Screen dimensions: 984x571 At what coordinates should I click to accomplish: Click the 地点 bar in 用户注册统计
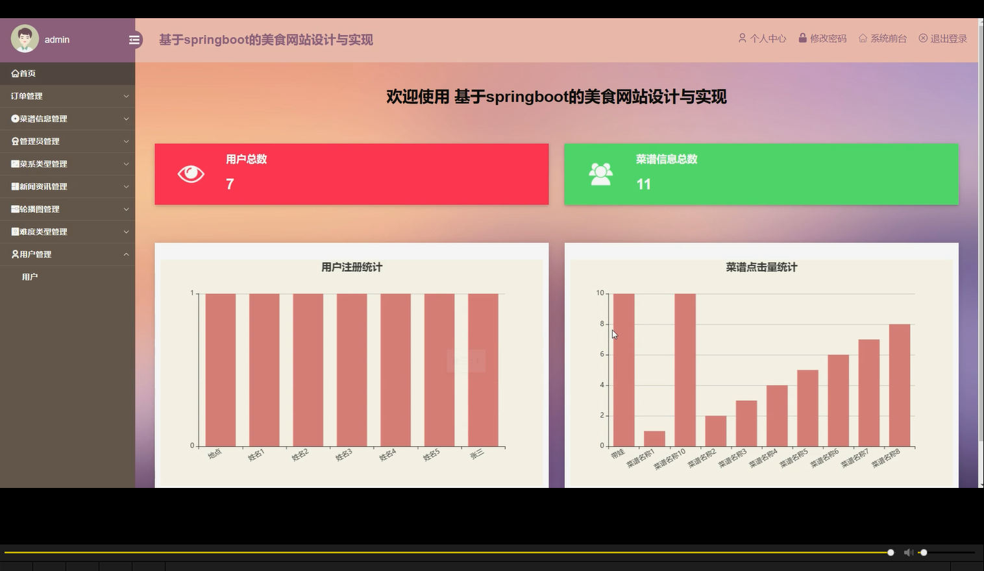(x=221, y=370)
